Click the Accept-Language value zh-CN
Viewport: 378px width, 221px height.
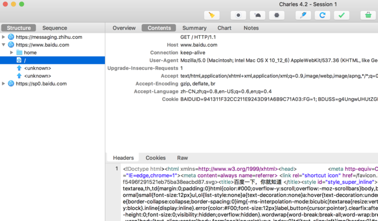[x=226, y=91]
